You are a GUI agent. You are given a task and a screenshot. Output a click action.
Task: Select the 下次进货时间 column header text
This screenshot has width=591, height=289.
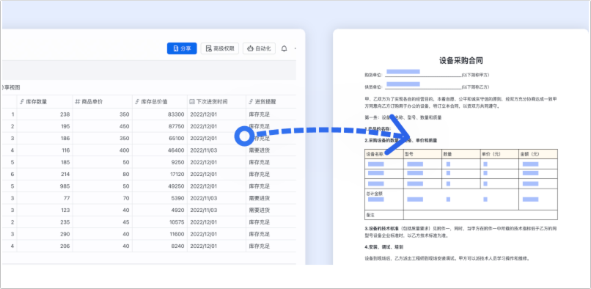pyautogui.click(x=212, y=102)
